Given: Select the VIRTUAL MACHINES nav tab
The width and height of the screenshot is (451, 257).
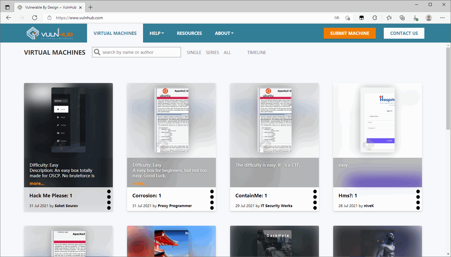Looking at the screenshot, I should [115, 33].
